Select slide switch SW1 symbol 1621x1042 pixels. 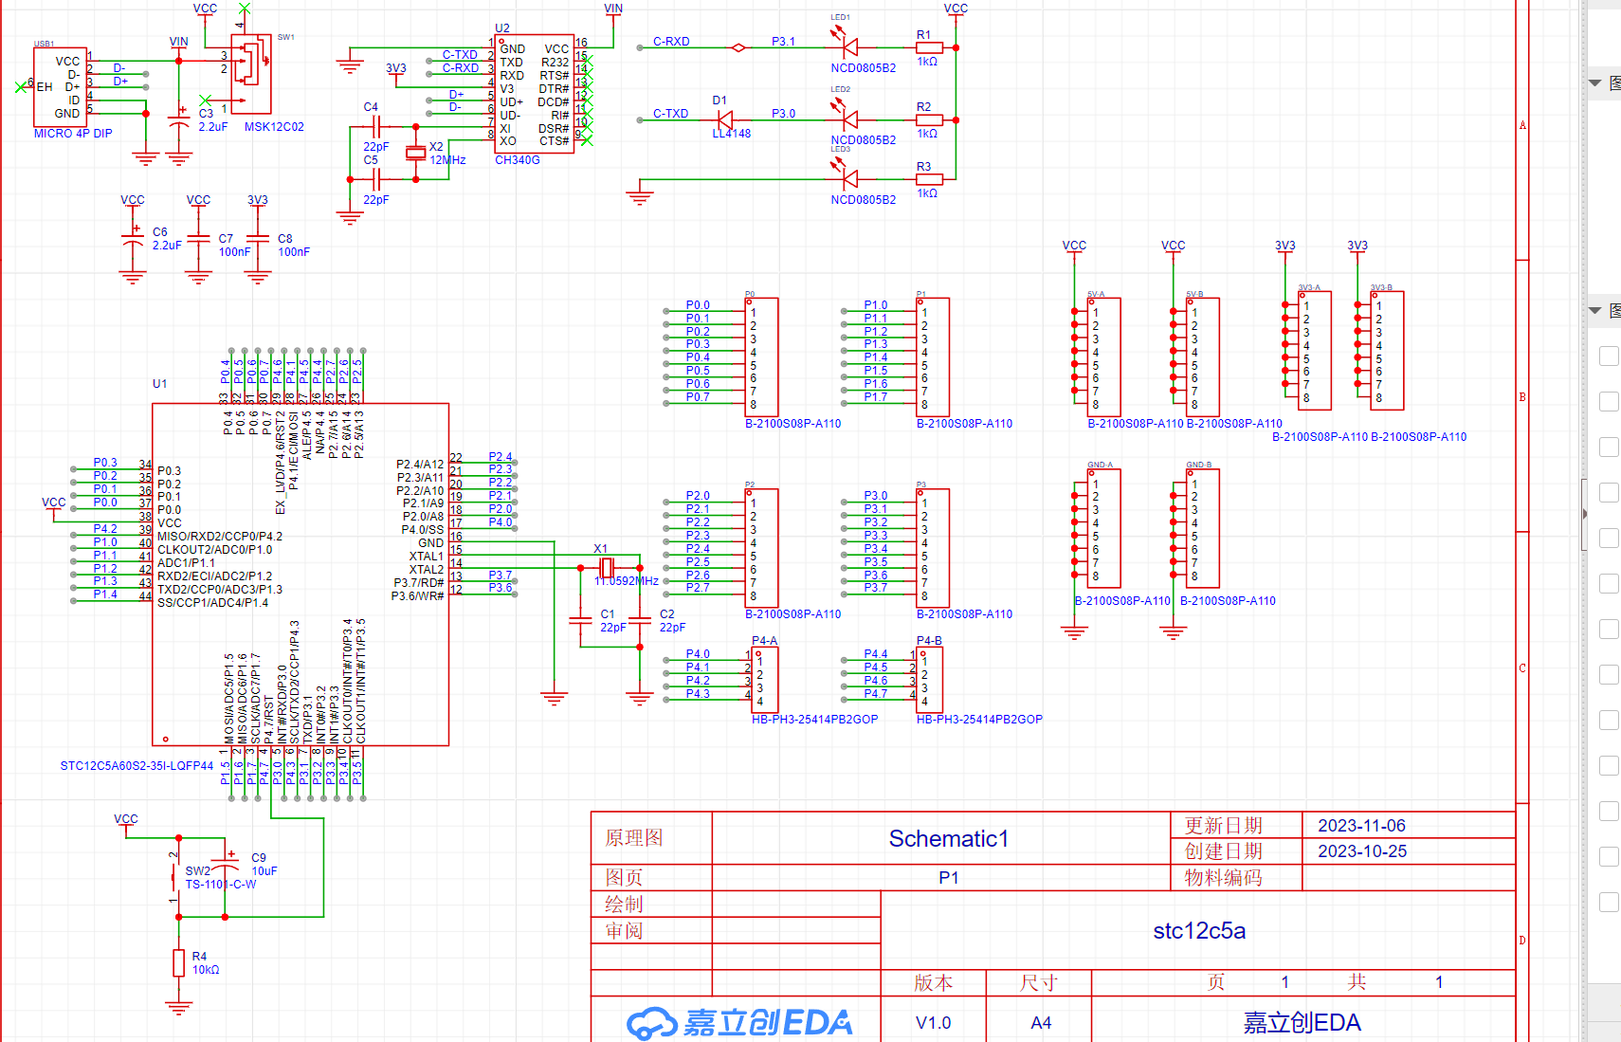point(251,74)
